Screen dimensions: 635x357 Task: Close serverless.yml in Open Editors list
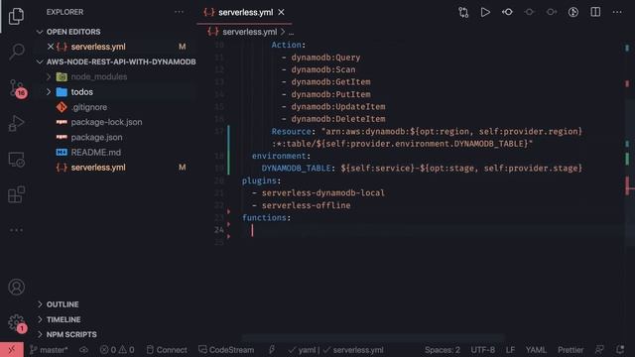coord(51,47)
